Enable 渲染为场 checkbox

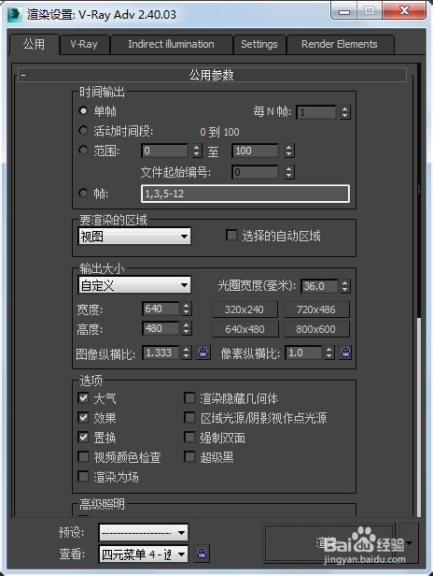click(83, 477)
